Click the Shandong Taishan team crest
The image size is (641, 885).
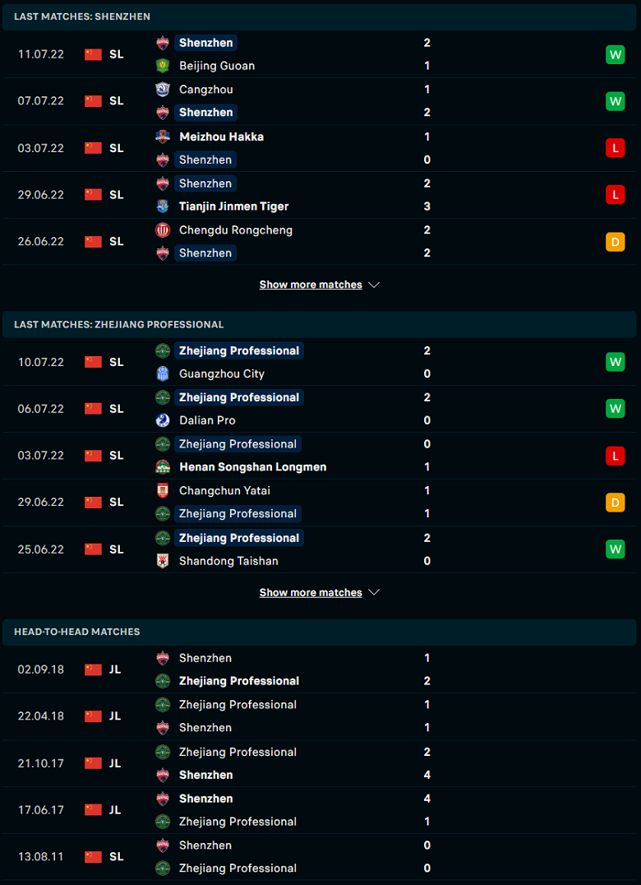pyautogui.click(x=163, y=561)
